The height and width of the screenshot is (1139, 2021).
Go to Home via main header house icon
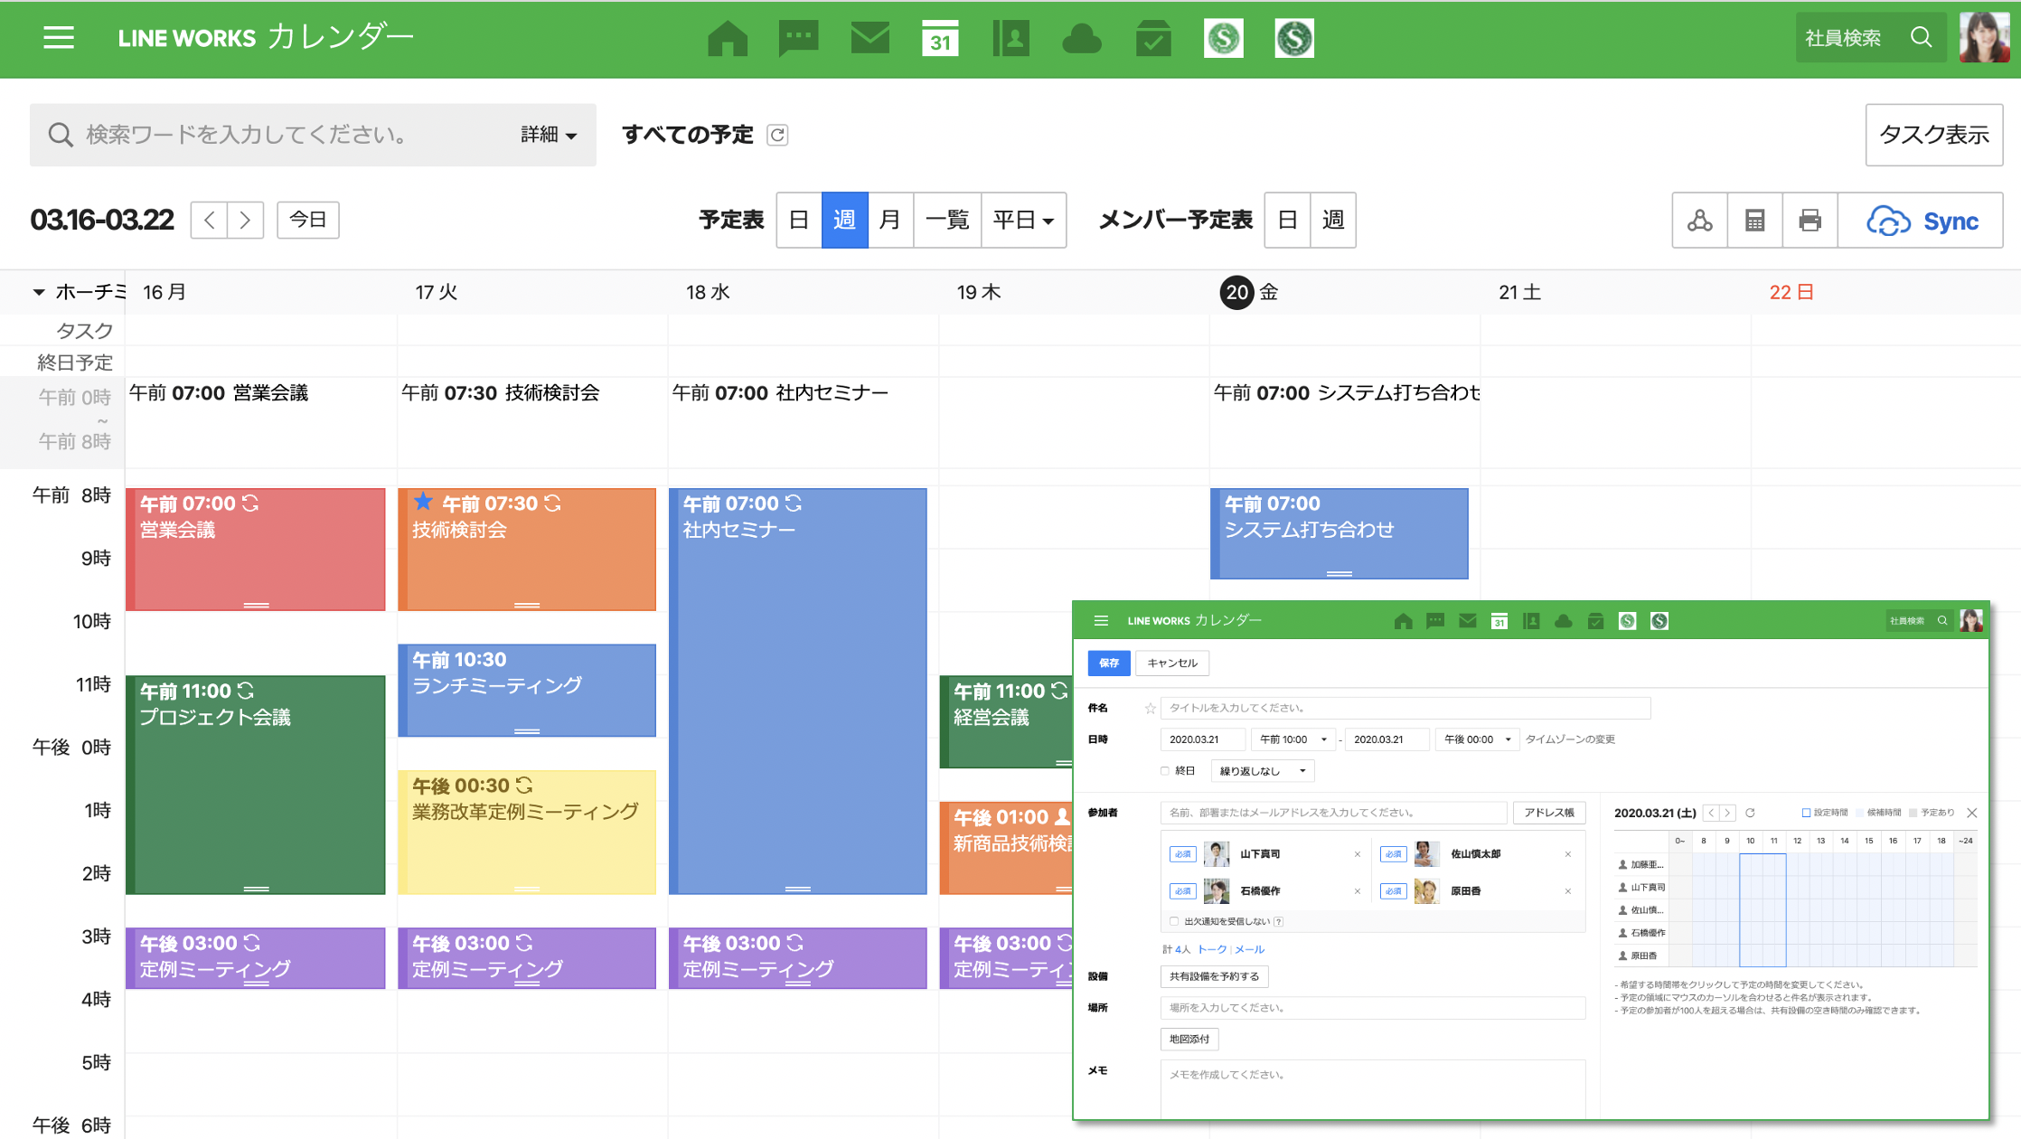(x=728, y=39)
